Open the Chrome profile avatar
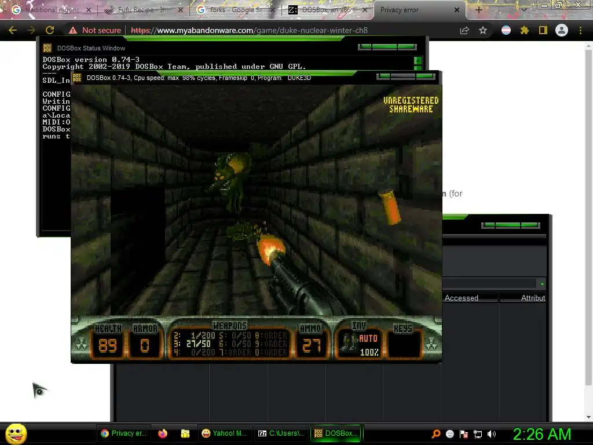 [x=562, y=30]
